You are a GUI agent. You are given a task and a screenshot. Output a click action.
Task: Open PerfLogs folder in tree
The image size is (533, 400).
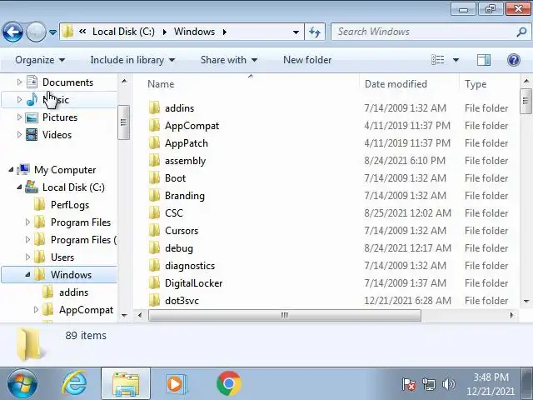(70, 205)
